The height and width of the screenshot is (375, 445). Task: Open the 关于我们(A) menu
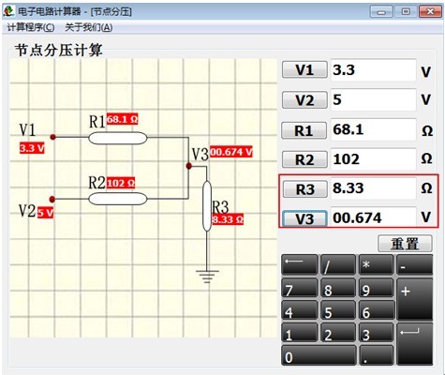point(89,27)
